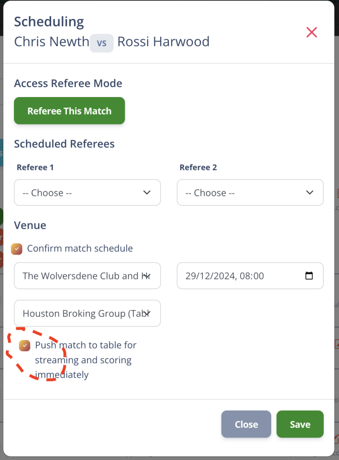
Task: Click the grey Close button
Action: [x=247, y=424]
